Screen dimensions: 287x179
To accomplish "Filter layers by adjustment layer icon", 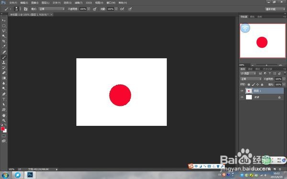I will 265,74.
